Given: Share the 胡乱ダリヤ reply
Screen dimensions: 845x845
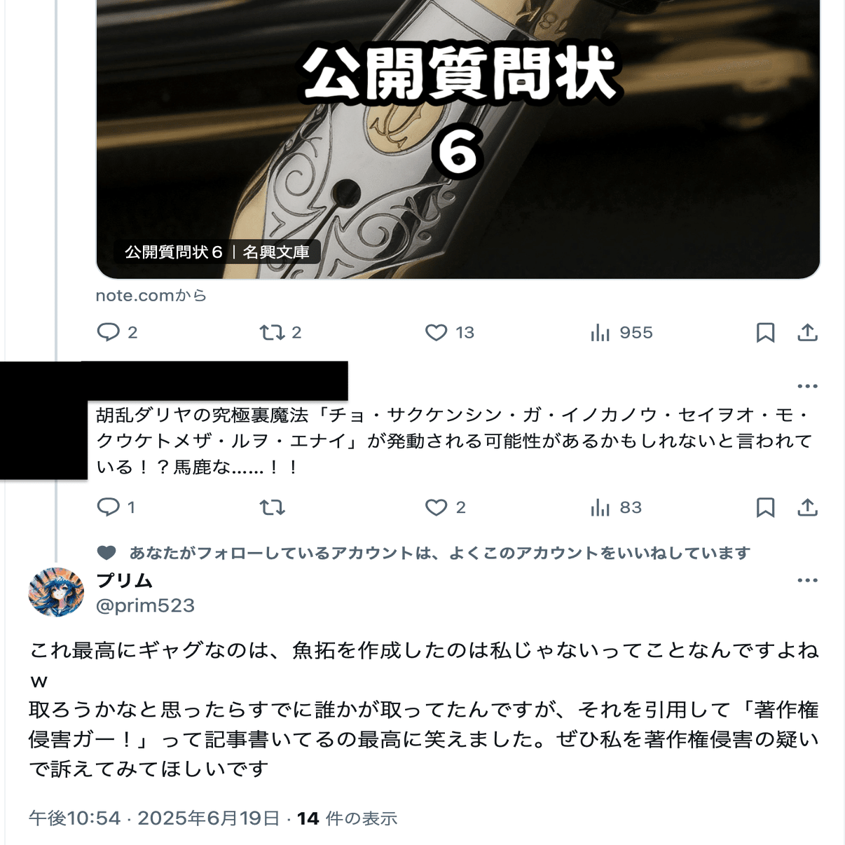Looking at the screenshot, I should click(807, 507).
